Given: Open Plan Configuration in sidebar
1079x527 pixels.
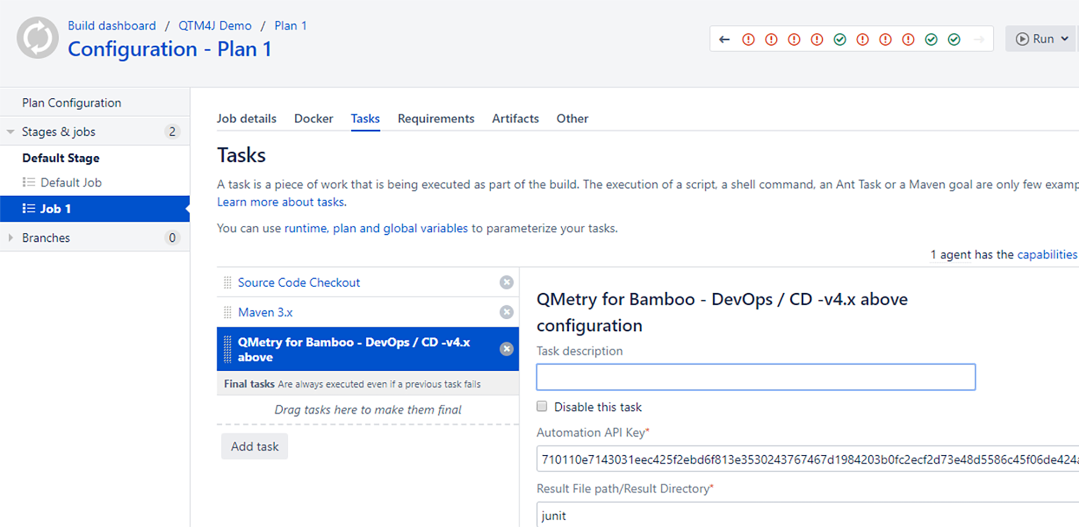Looking at the screenshot, I should coord(72,102).
